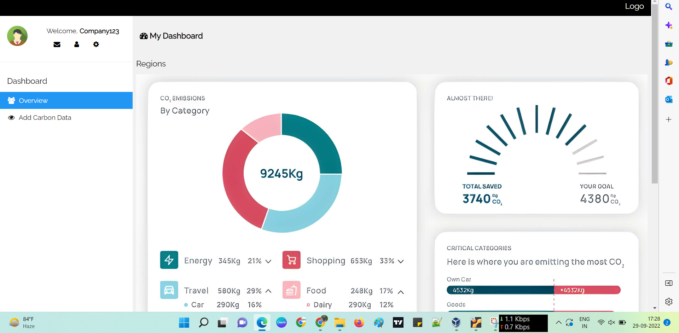Click the YOUR GOAL 4380 value
Image resolution: width=679 pixels, height=333 pixels.
[x=600, y=199]
